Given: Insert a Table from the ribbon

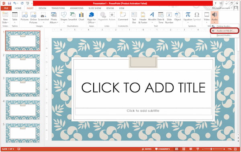Looking at the screenshot, I should click(x=14, y=18).
